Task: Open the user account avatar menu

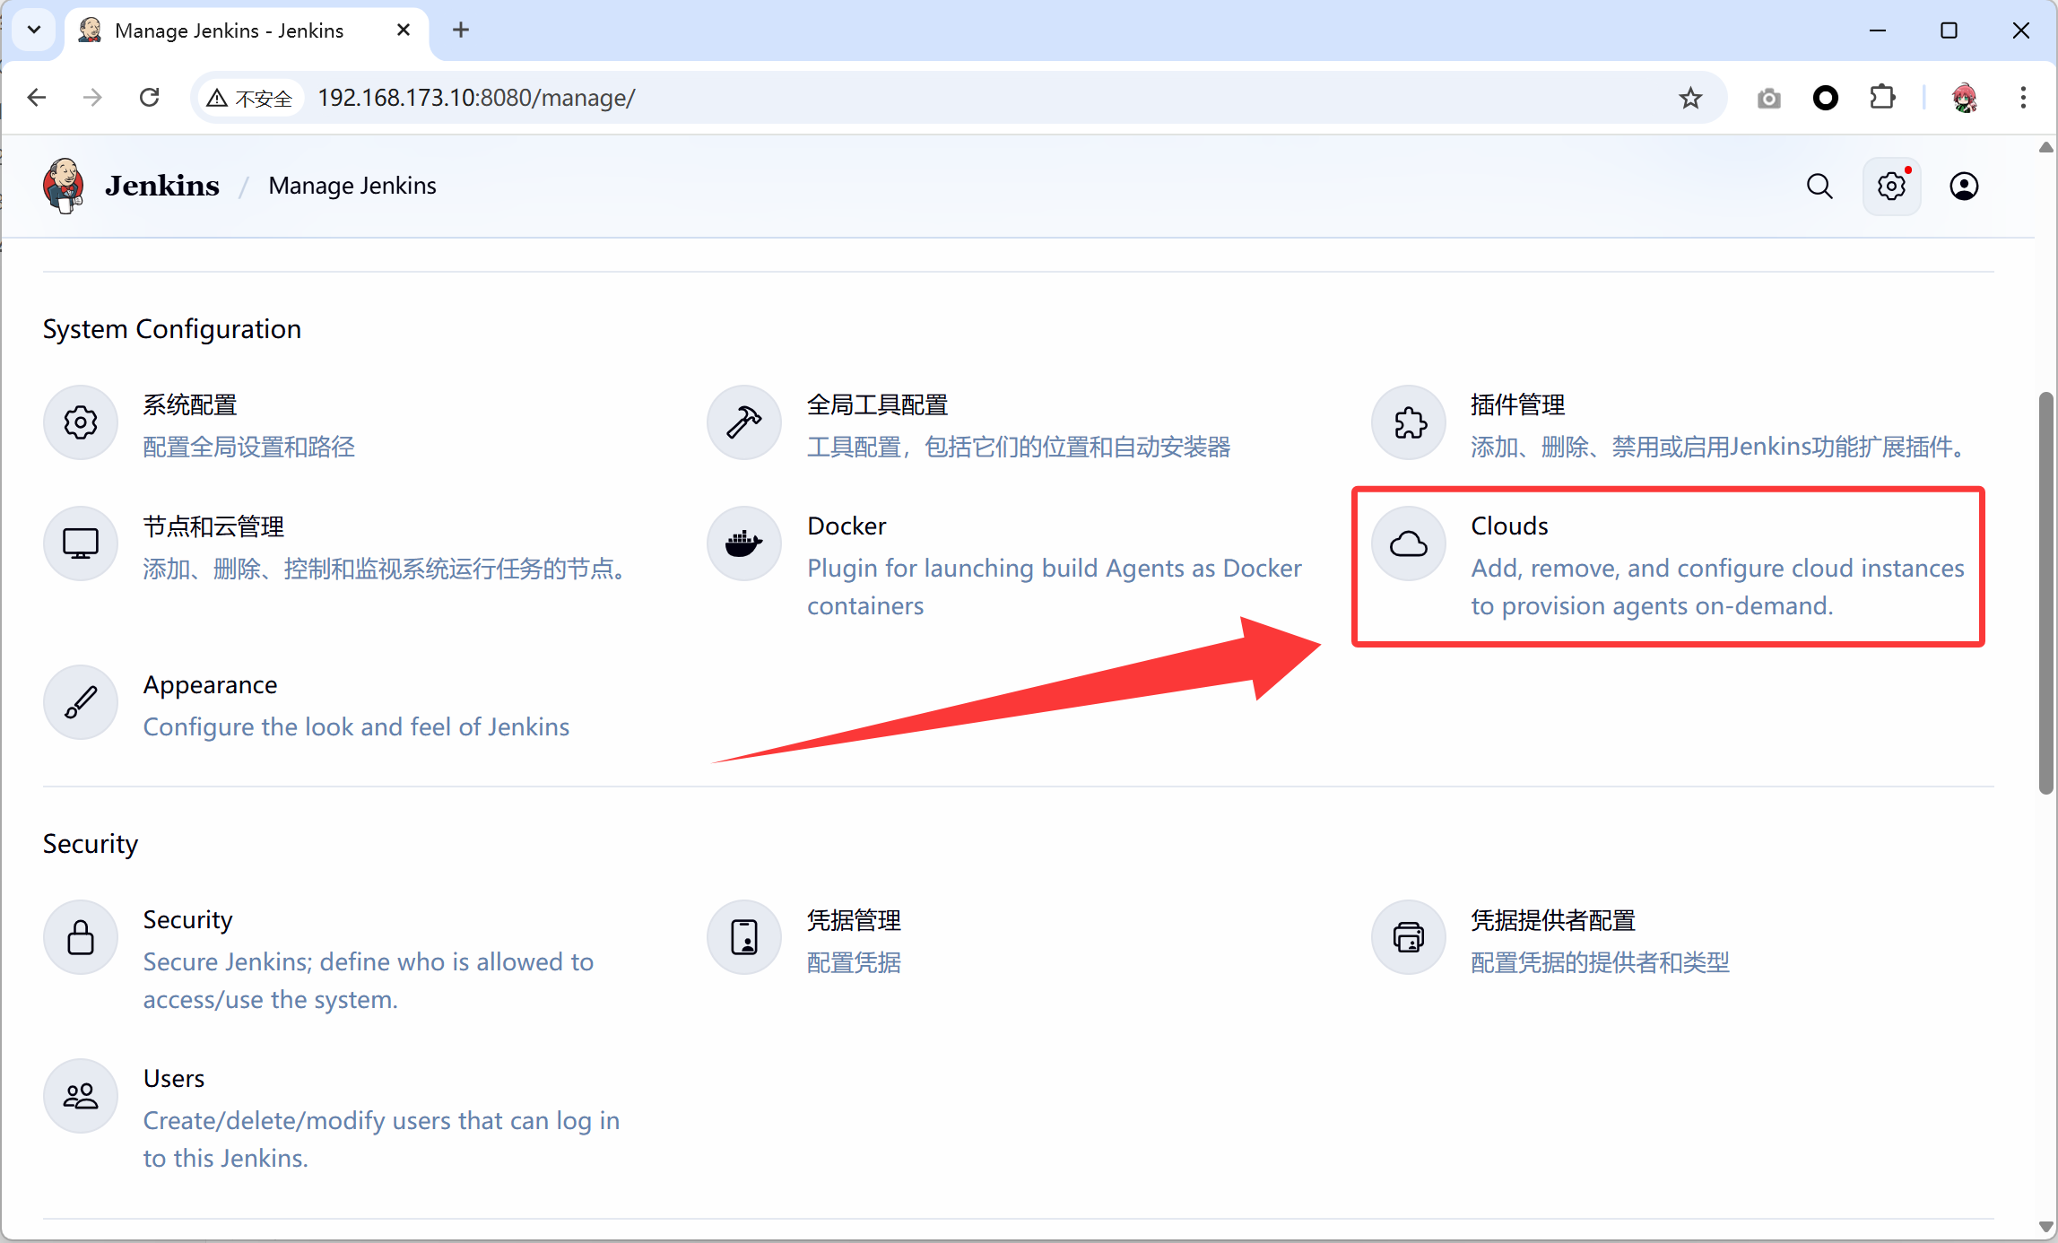Action: (x=1964, y=187)
